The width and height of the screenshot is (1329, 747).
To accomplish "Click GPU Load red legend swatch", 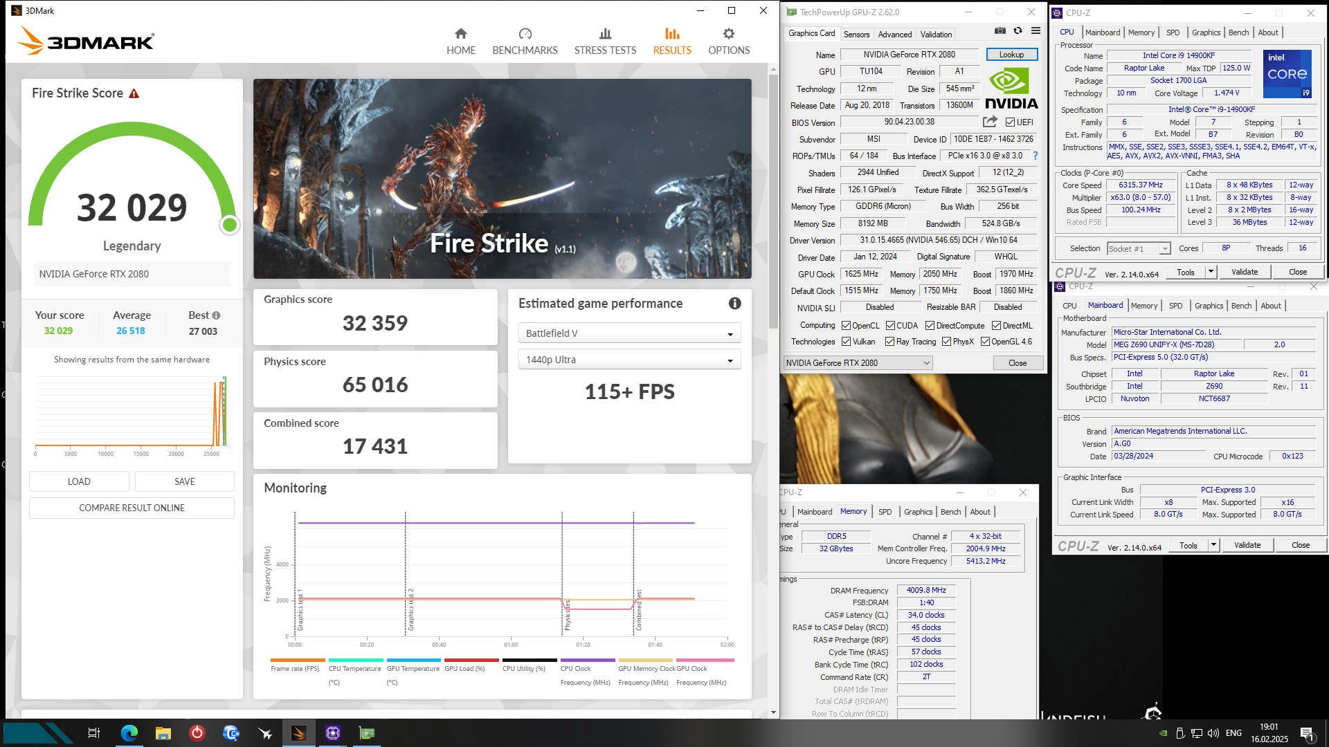I will (x=471, y=660).
